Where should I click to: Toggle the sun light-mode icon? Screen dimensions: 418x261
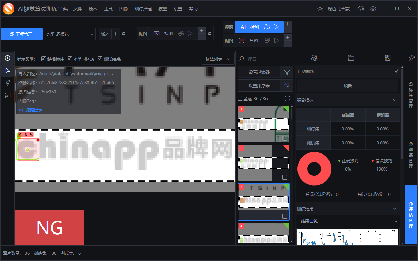[x=320, y=9]
